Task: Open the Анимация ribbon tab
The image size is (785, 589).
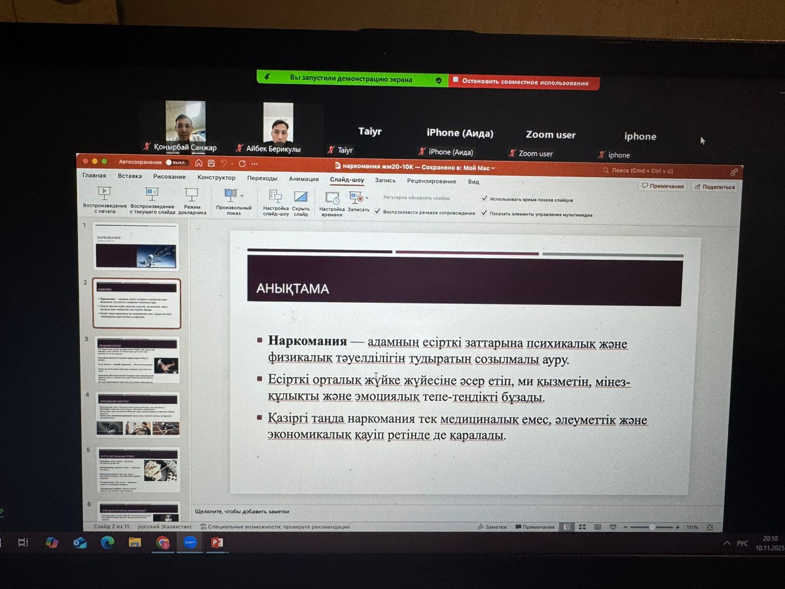Action: pyautogui.click(x=304, y=179)
